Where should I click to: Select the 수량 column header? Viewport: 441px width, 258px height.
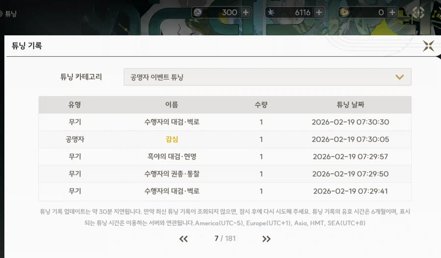pos(261,105)
